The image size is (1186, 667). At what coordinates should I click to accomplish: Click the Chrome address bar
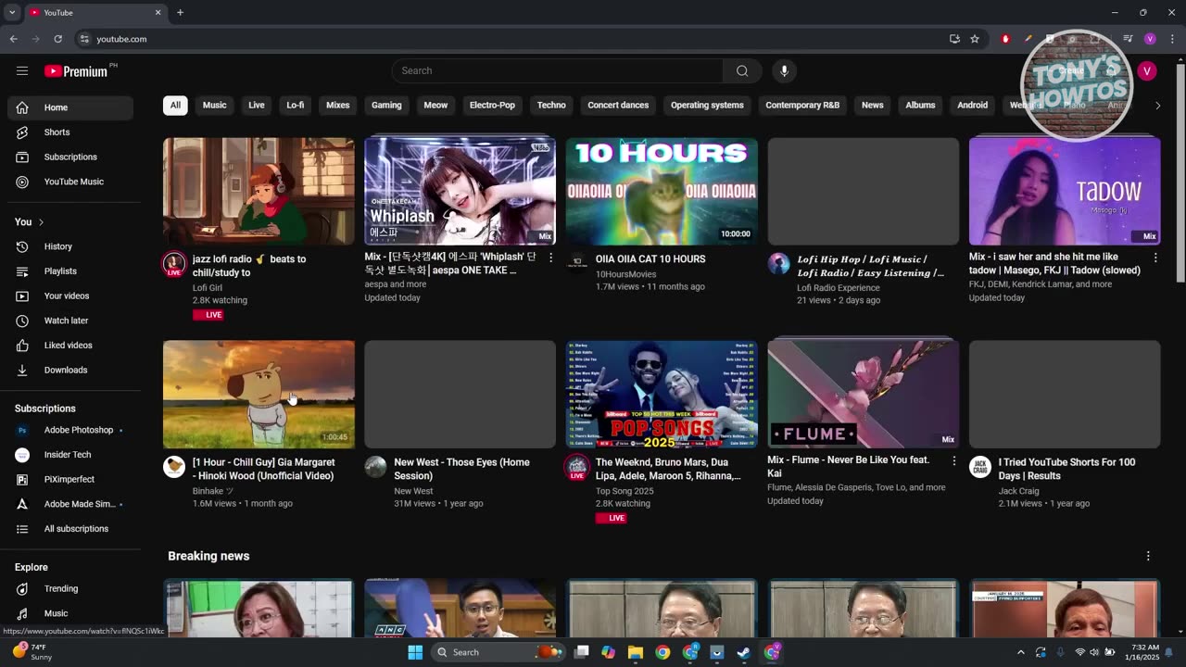tap(519, 39)
